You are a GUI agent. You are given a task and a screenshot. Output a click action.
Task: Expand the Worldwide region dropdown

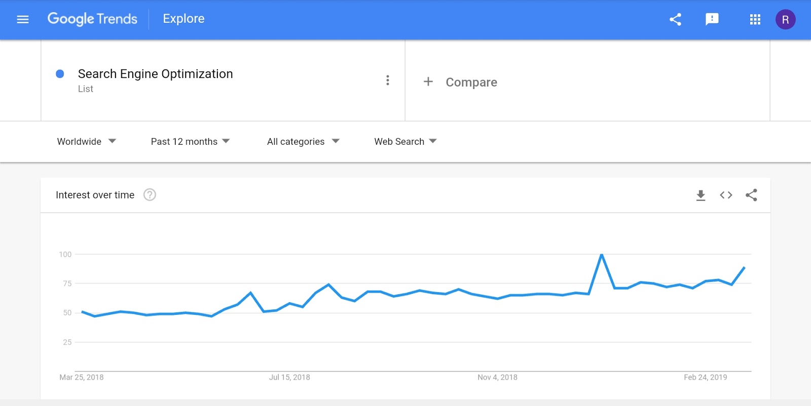87,142
